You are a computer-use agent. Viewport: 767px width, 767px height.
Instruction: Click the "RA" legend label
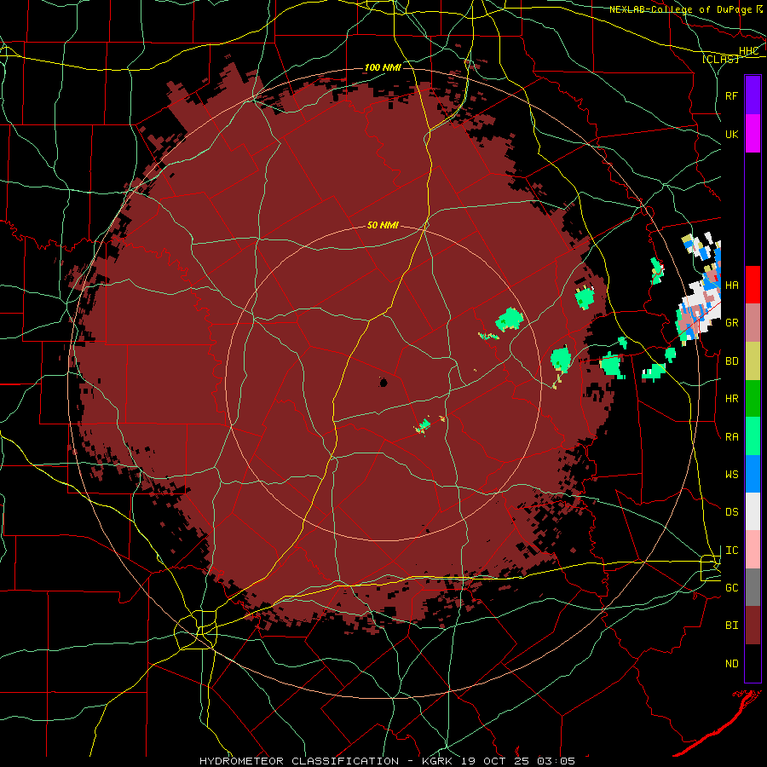(732, 437)
